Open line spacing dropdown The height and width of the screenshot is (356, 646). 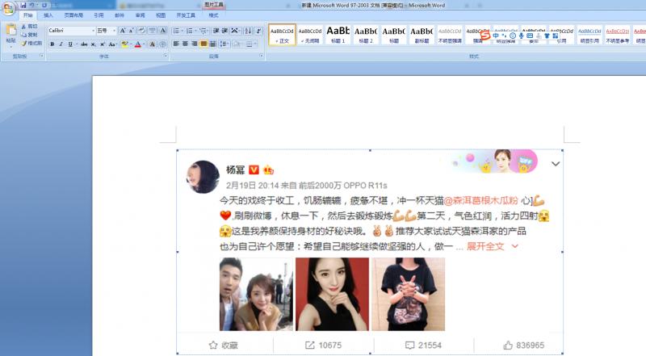coord(224,44)
